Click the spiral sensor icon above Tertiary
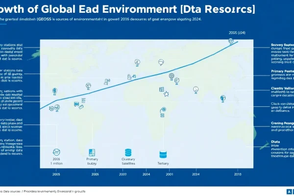The width and height of the screenshot is (294, 196). pos(163,112)
